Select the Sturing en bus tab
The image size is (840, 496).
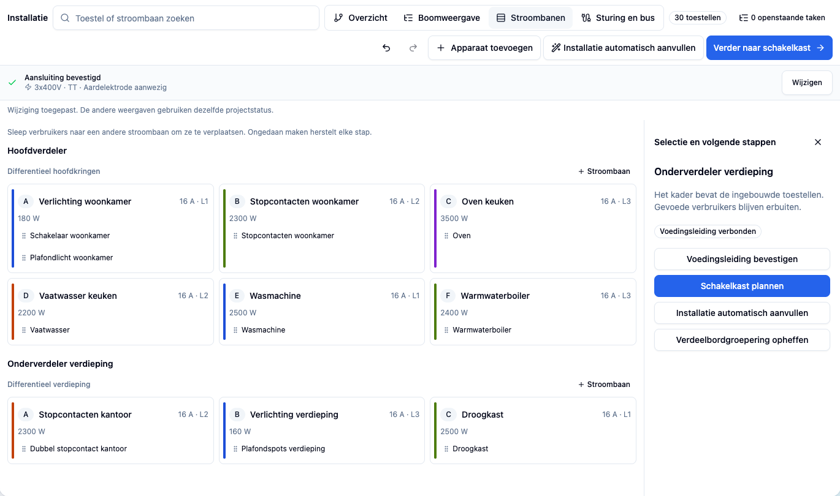click(x=618, y=18)
